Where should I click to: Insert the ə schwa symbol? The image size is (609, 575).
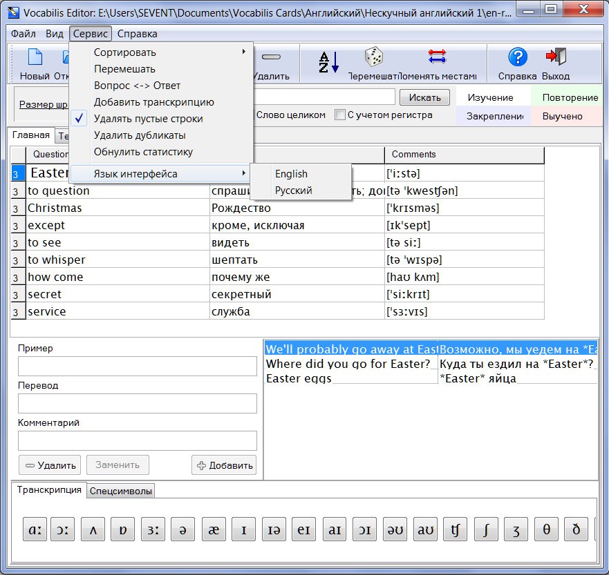[x=182, y=529]
